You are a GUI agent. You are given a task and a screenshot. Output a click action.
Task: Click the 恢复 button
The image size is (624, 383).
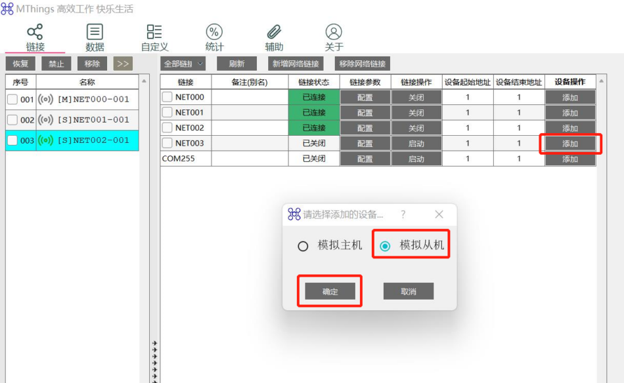pyautogui.click(x=20, y=64)
